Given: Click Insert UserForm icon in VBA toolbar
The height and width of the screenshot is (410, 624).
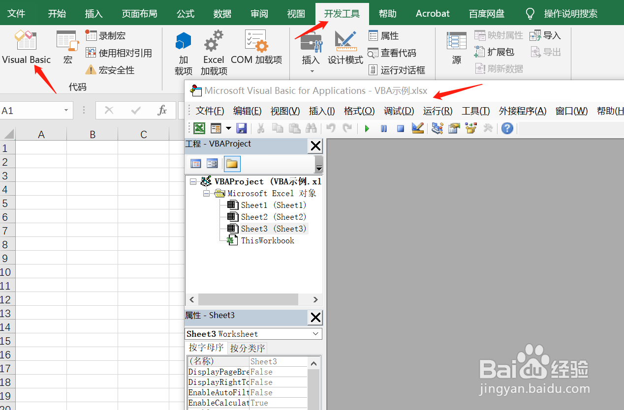Looking at the screenshot, I should pyautogui.click(x=216, y=128).
